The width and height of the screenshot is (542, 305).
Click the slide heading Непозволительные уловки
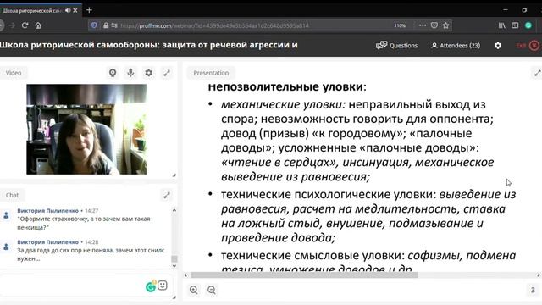287,86
